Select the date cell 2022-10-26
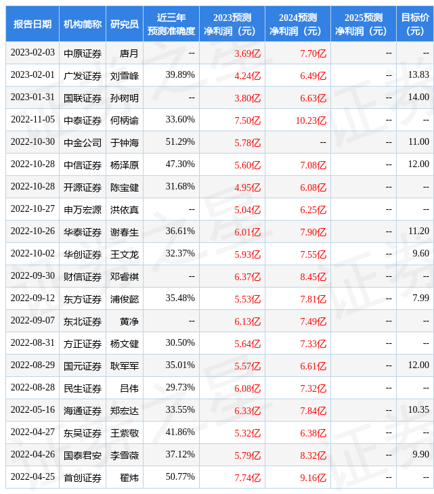The width and height of the screenshot is (434, 494). (32, 231)
